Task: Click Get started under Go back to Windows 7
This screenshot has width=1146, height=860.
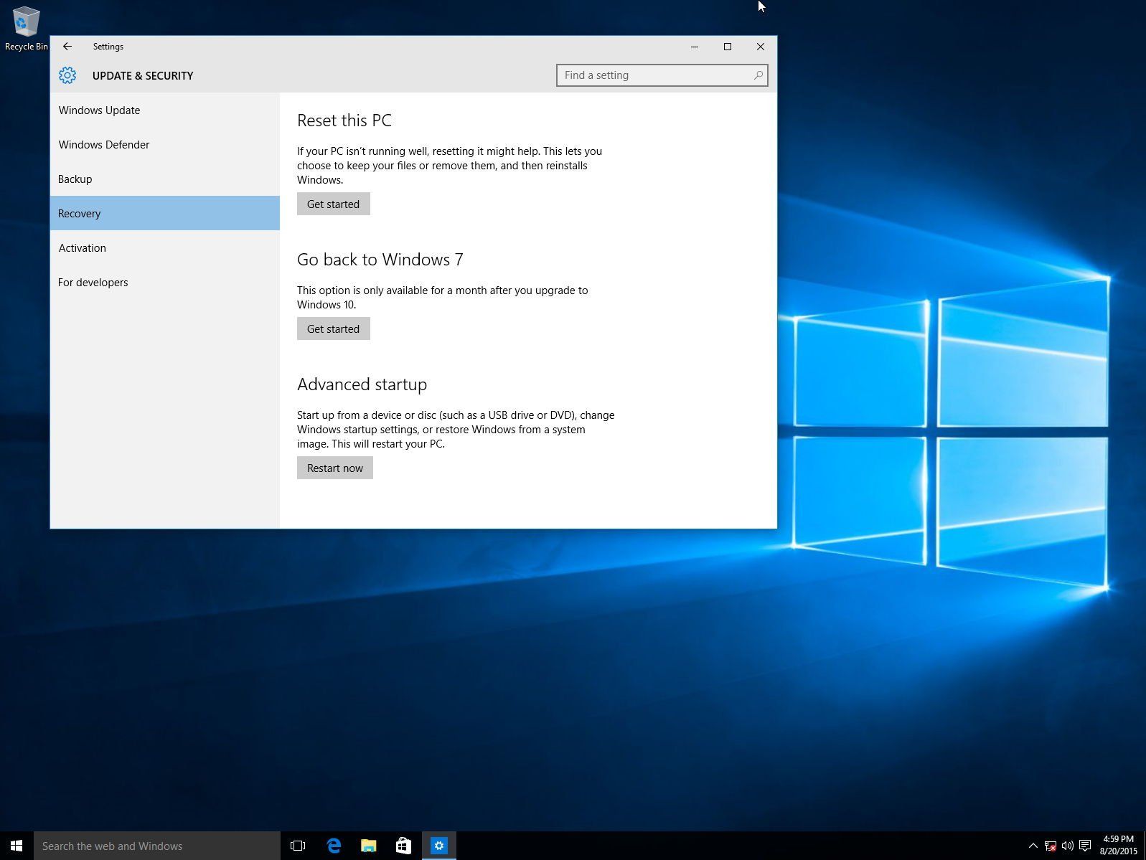Action: click(333, 329)
